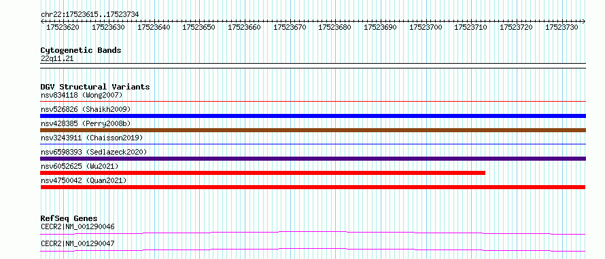Screen dimensions: 605x259
Task: Open the CECR2|NM_001290047 gene label
Action: pyautogui.click(x=77, y=243)
